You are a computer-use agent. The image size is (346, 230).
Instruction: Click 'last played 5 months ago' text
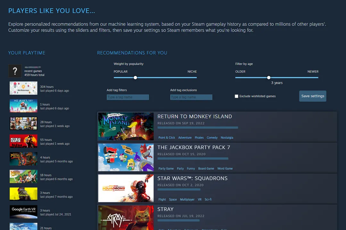(x=56, y=161)
